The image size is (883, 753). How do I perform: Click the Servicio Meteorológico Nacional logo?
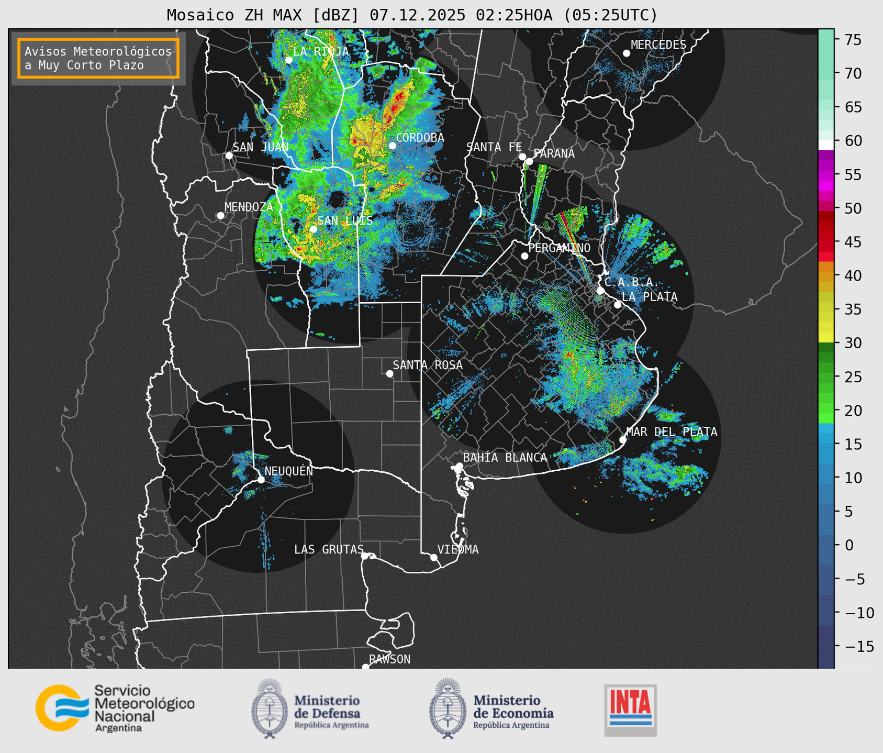tap(115, 708)
